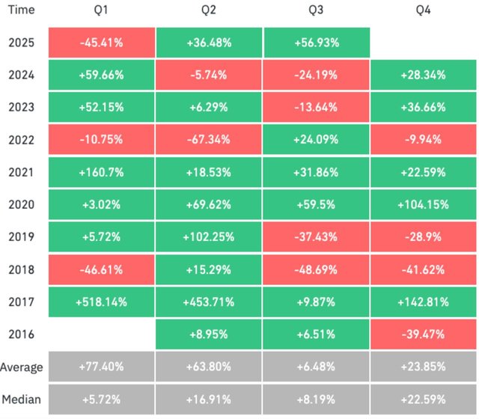
Task: Select the 2022 Q2 cell showing -67.34%
Action: (210, 139)
